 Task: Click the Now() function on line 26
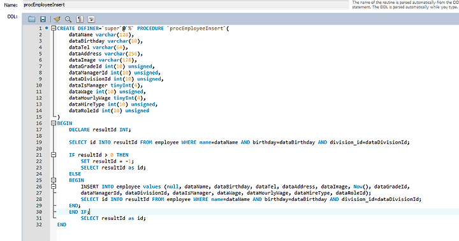click(362, 187)
